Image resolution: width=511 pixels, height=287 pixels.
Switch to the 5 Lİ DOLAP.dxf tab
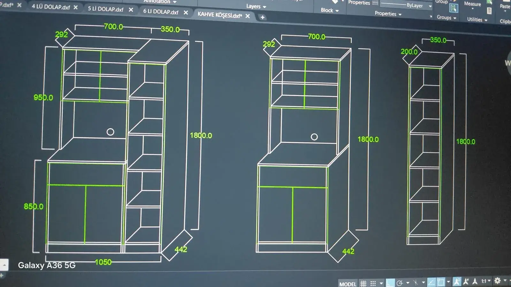pos(106,9)
